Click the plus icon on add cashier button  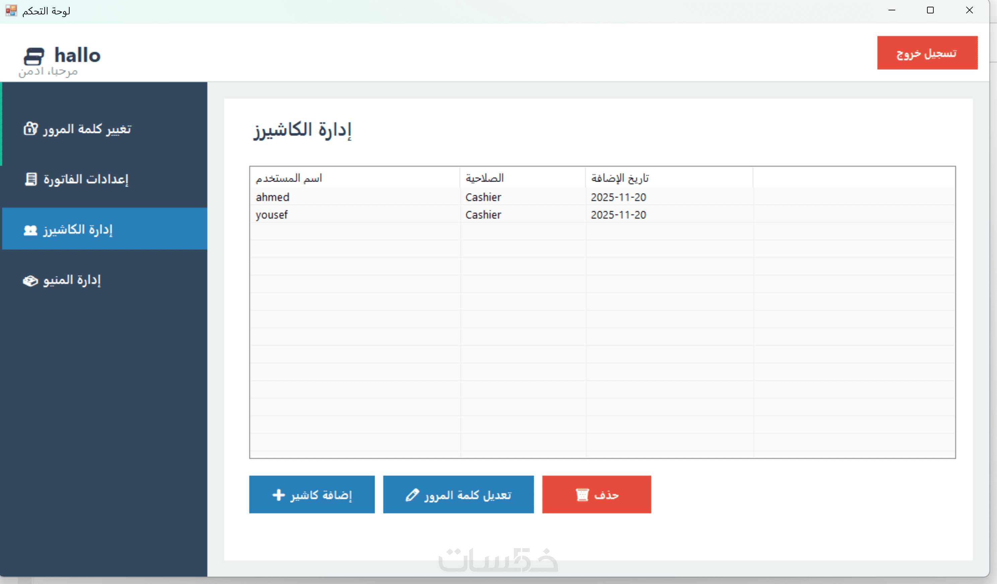click(x=279, y=495)
